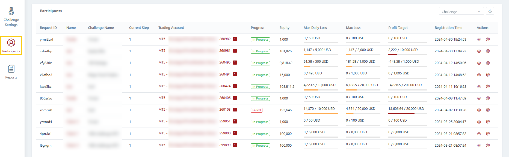Click Profit Target progress bar for xomlxr8
The height and width of the screenshot is (157, 509).
pyautogui.click(x=407, y=113)
